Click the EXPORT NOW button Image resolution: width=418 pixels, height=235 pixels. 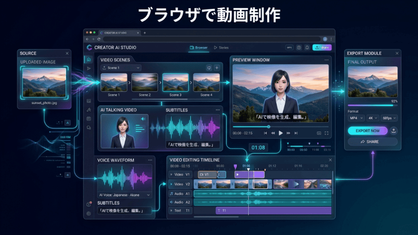tap(367, 131)
